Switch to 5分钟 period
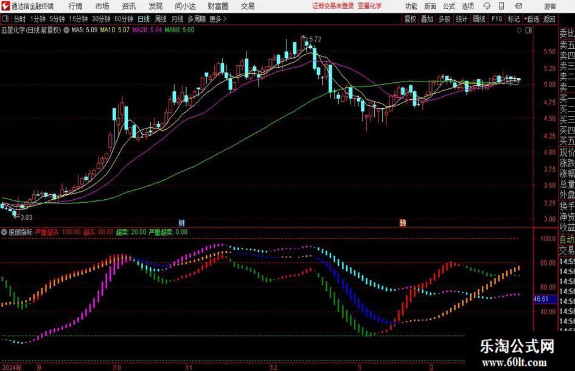This screenshot has height=371, width=575. [57, 19]
